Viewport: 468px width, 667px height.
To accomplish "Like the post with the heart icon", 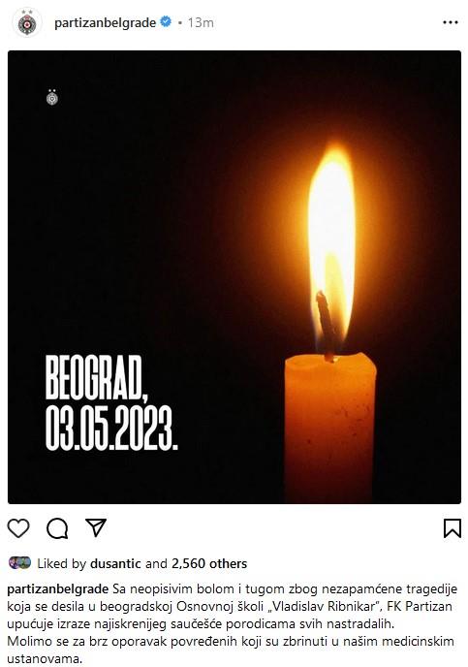I will coord(18,528).
